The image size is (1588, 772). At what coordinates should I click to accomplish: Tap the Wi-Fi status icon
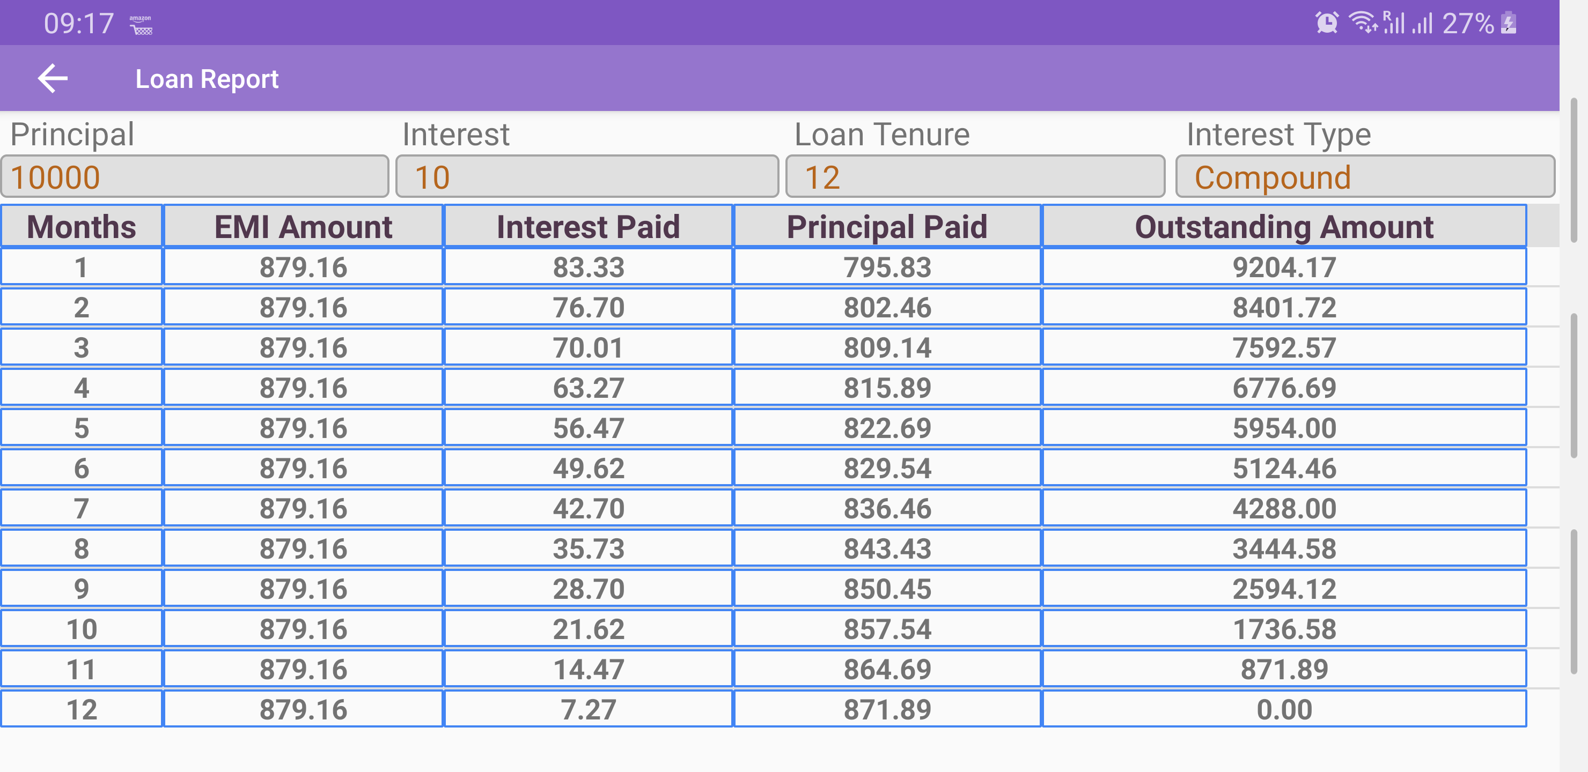tap(1362, 23)
